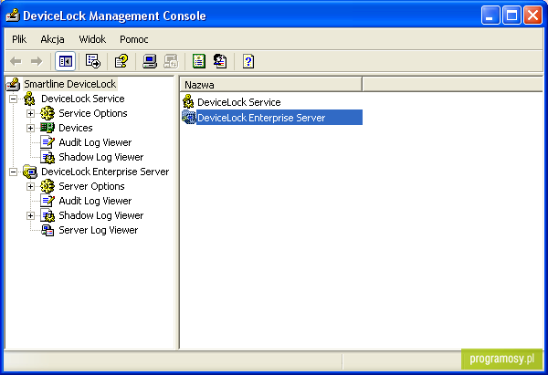The height and width of the screenshot is (375, 548).
Task: Click the DeviceLock Service tree icon
Action: click(29, 99)
